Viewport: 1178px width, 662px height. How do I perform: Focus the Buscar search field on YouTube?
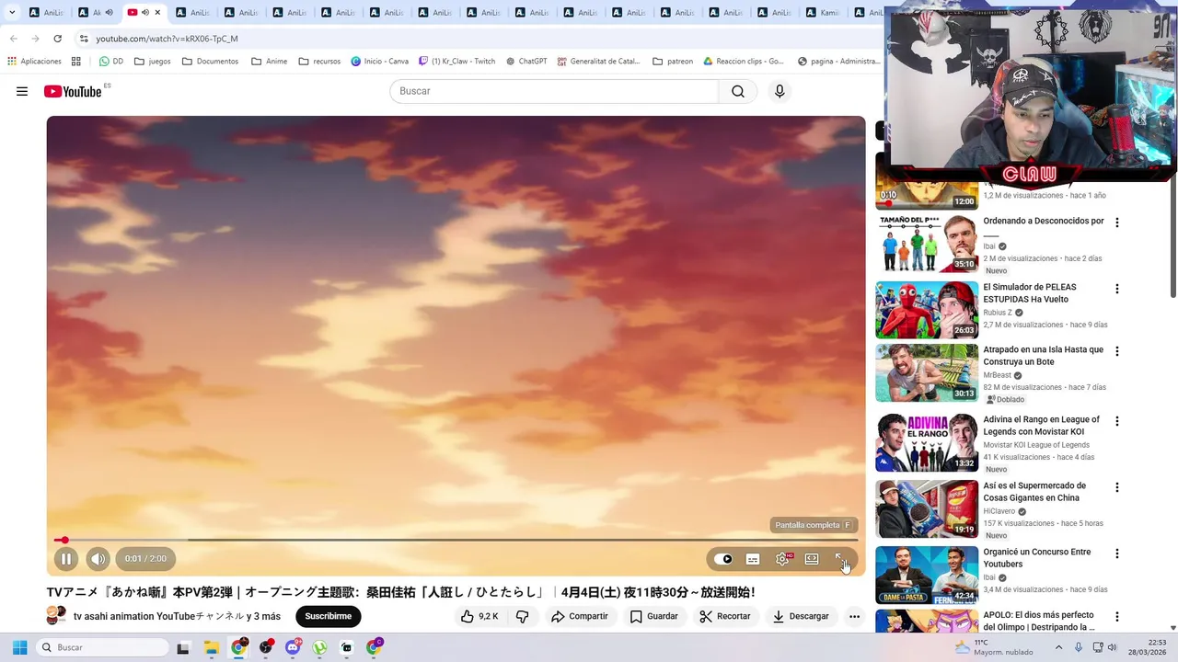pos(554,91)
